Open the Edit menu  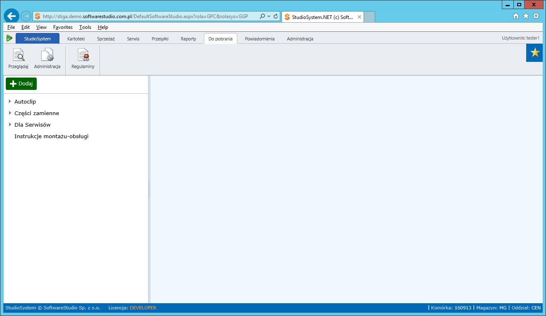(26, 27)
